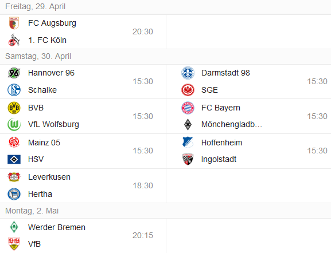Screen dimensions: 331x253
Task: Select the 18:30 Leverkusen versus Hertha kickoff
Action: coord(143,185)
